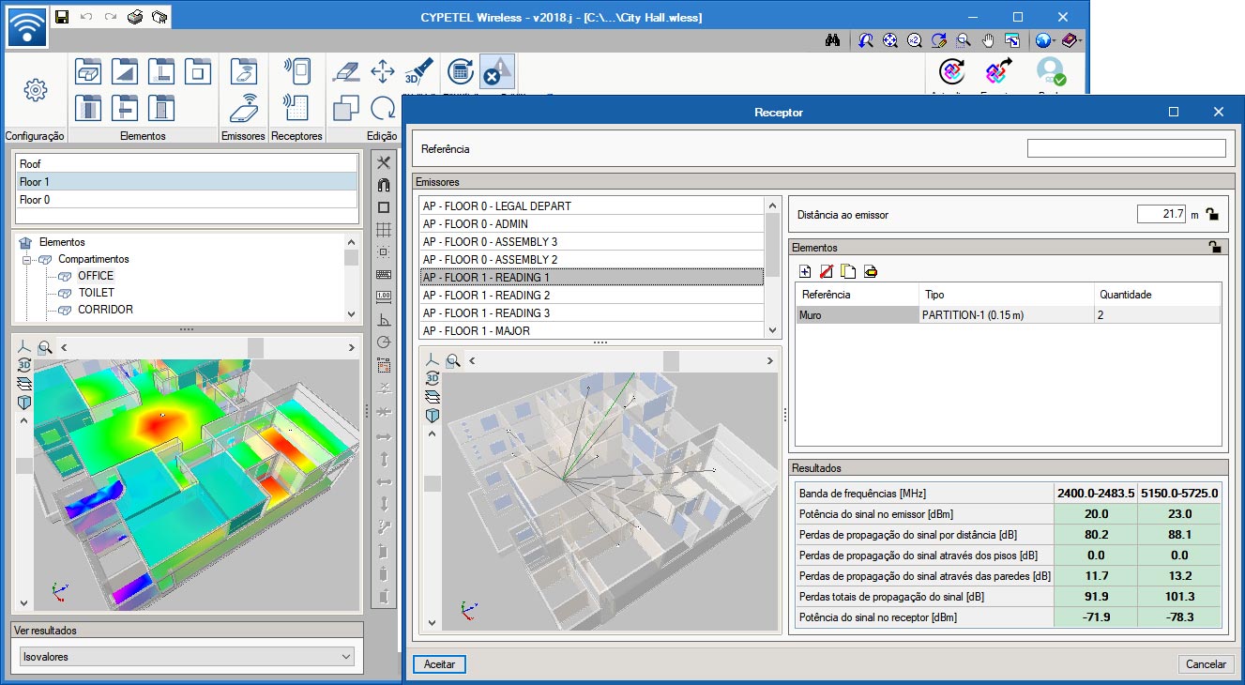Click the Print icon in title bar
This screenshot has height=685, width=1245.
tap(135, 17)
